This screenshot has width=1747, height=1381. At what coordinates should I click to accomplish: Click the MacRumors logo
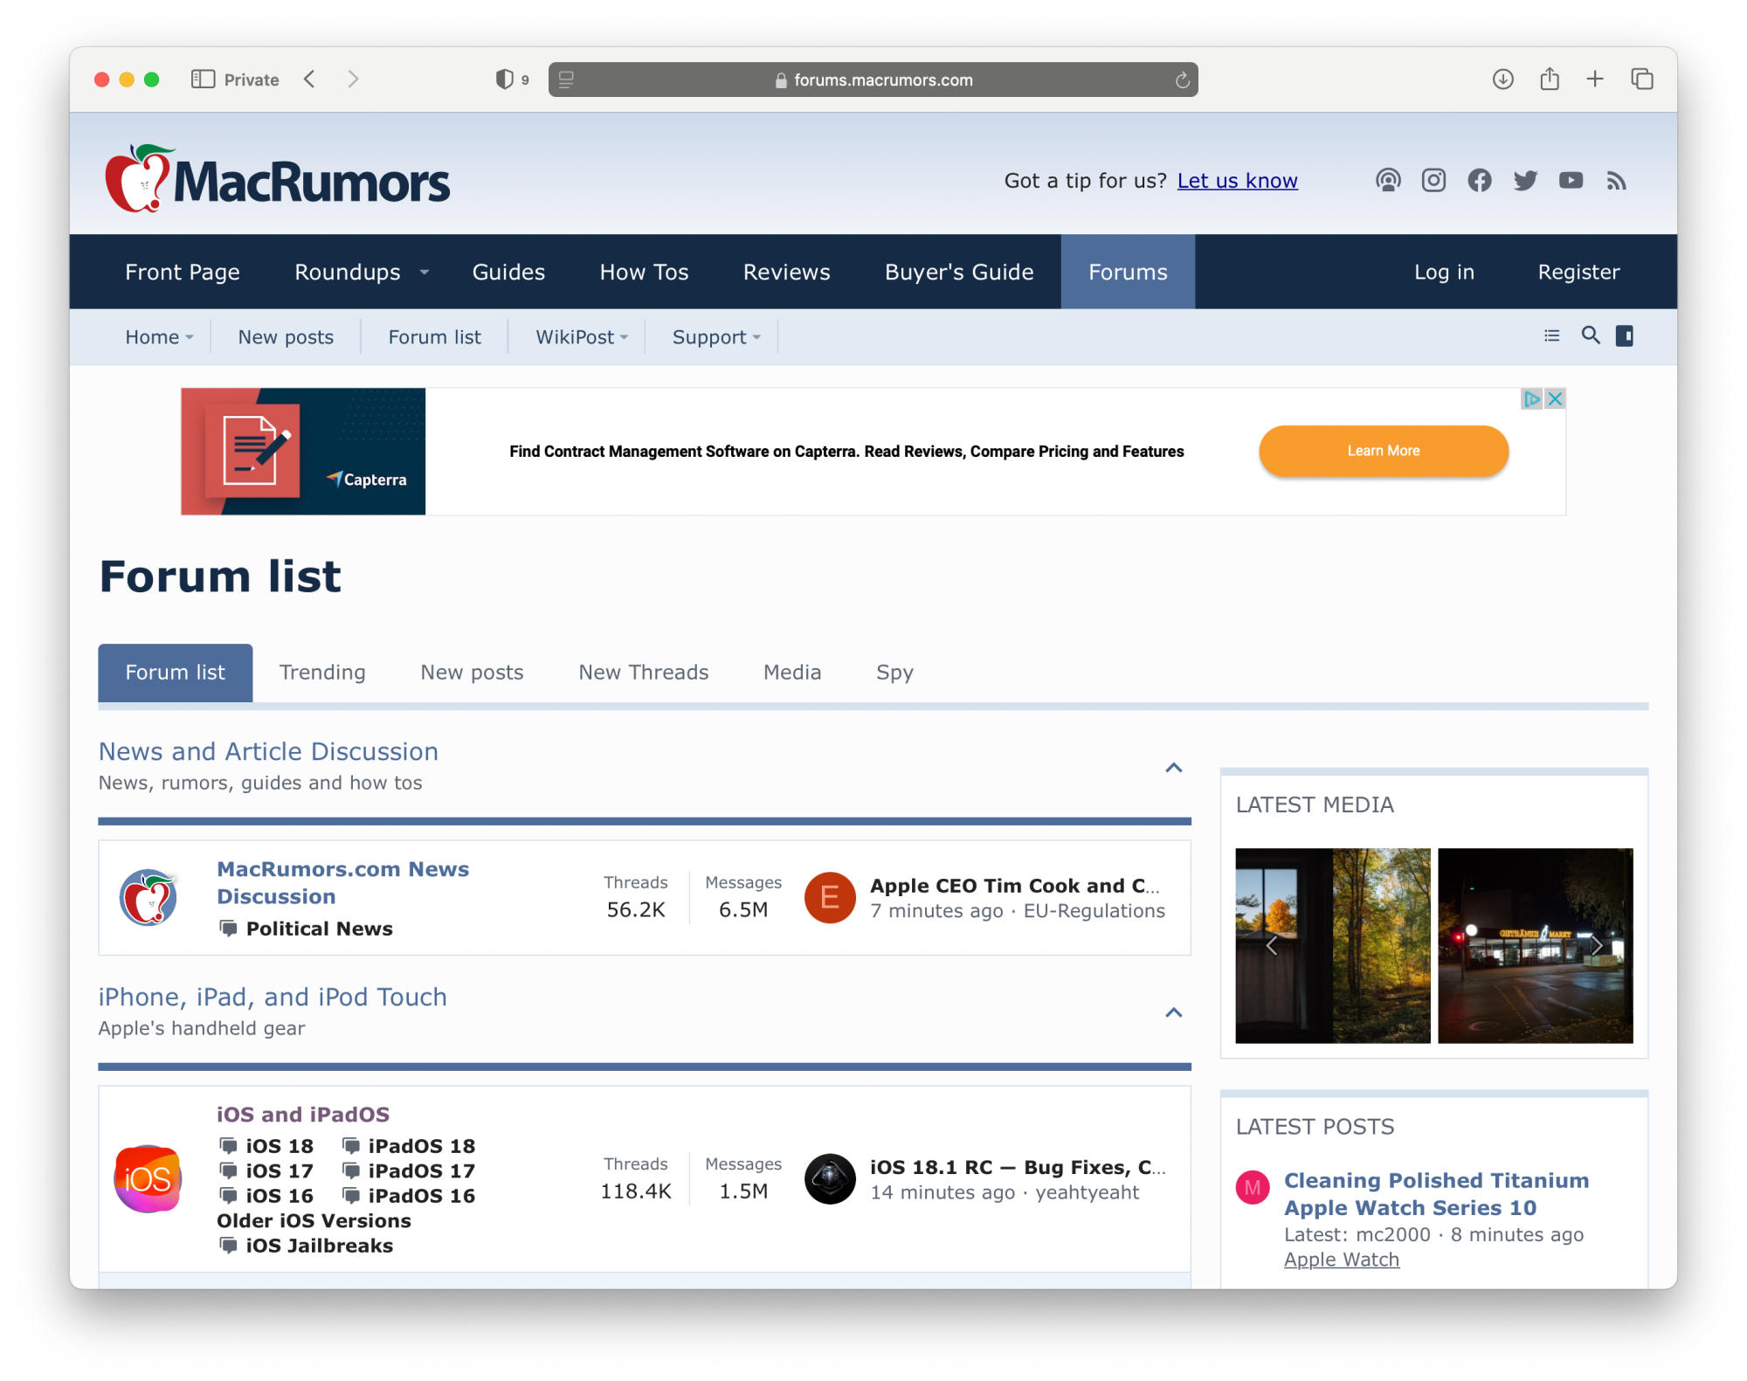pos(277,179)
